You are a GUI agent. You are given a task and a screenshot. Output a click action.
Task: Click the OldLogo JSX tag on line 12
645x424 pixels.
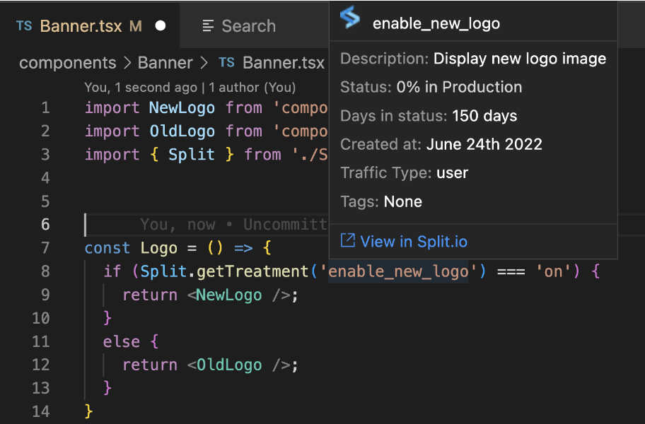click(x=229, y=365)
